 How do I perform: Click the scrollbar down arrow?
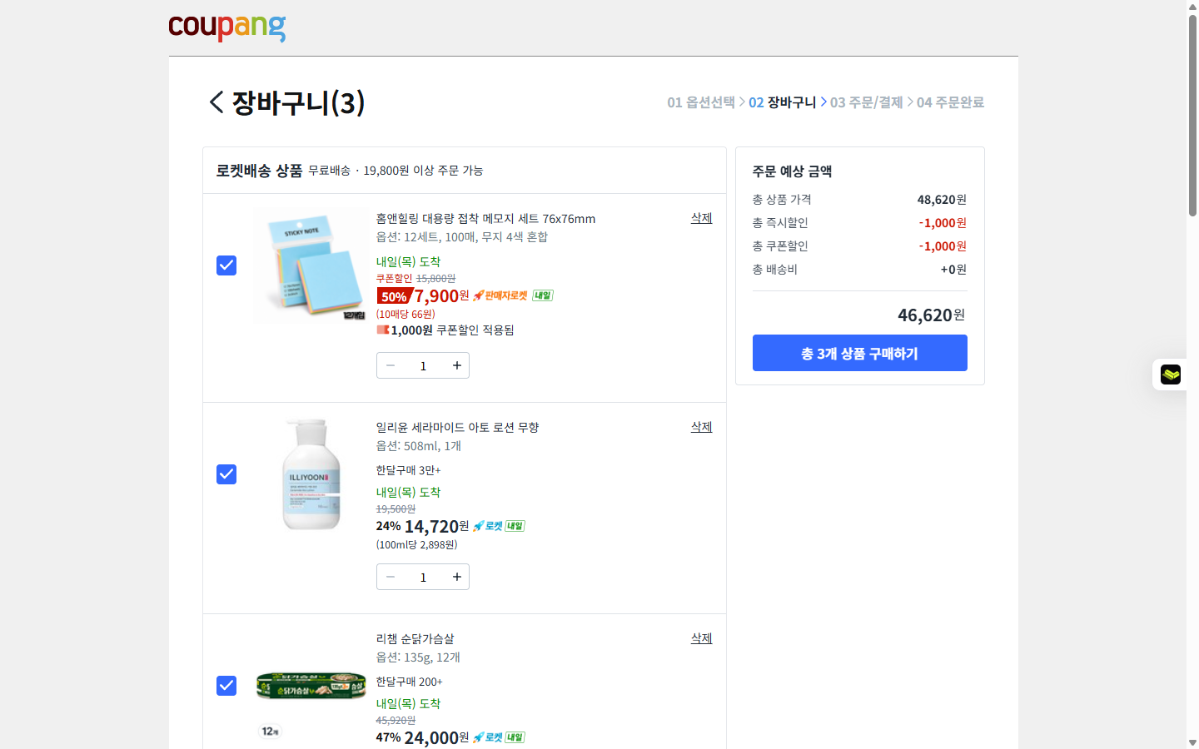[x=1192, y=742]
